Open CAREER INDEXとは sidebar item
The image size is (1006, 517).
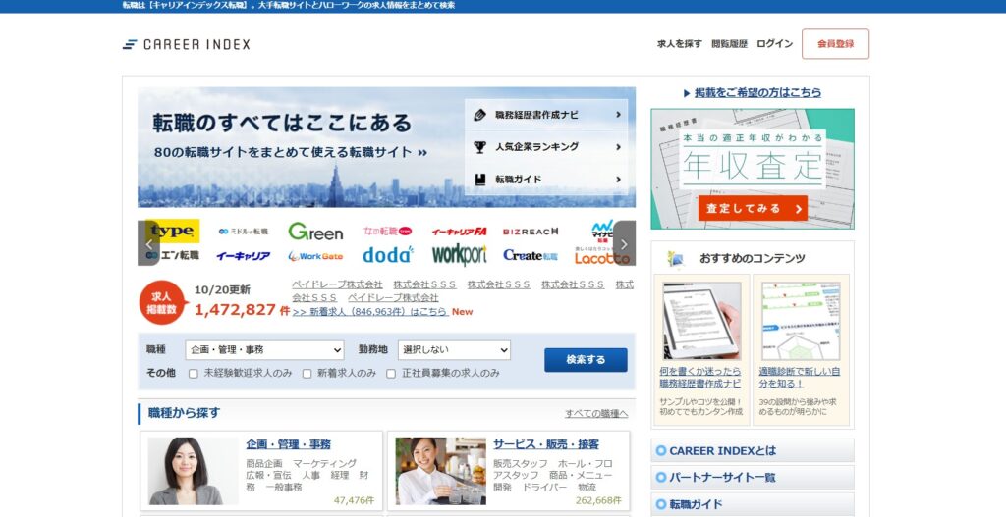[x=753, y=451]
